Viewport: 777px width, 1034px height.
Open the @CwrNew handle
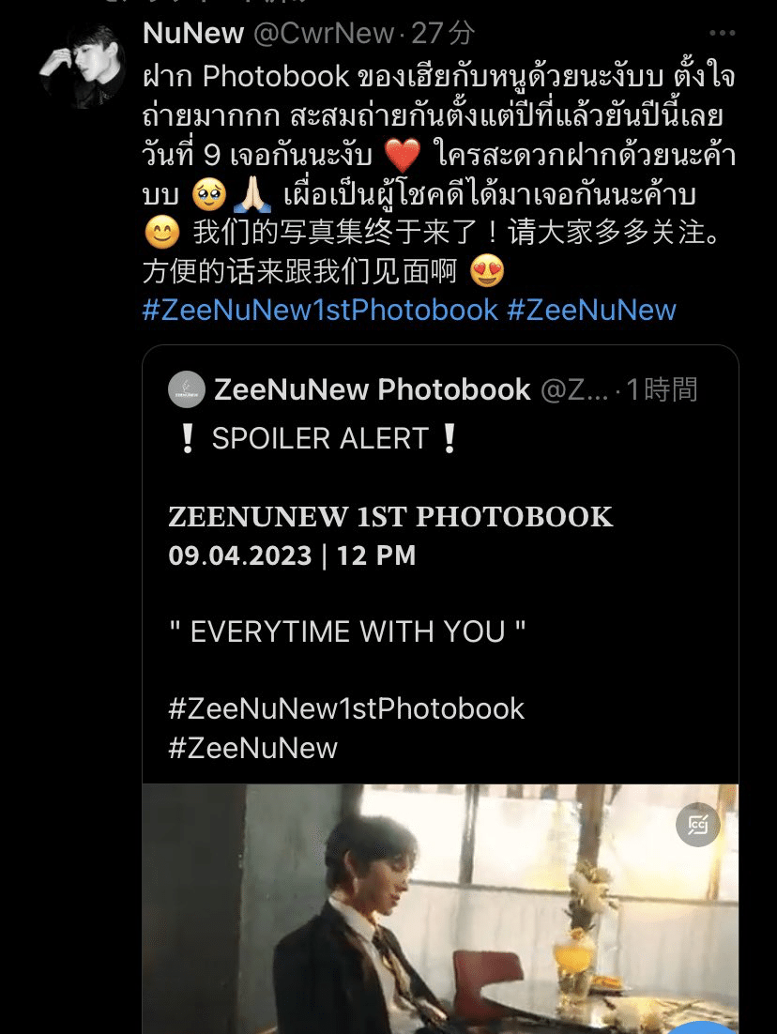click(324, 33)
